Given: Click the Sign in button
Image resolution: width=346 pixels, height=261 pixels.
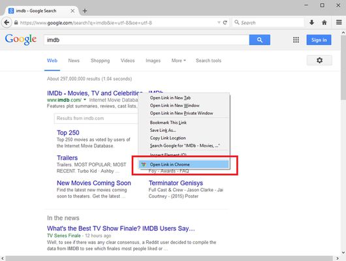Looking at the screenshot, I should 319,40.
